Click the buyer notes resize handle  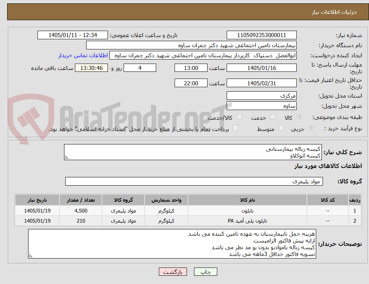coord(30,256)
